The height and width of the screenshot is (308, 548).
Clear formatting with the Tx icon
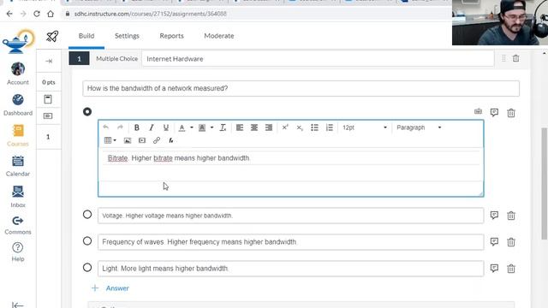(x=223, y=127)
